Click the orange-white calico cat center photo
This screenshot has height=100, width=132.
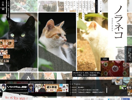click(x=57, y=42)
